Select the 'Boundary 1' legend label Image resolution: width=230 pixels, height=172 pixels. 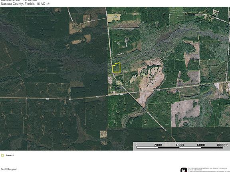[x=10, y=155]
